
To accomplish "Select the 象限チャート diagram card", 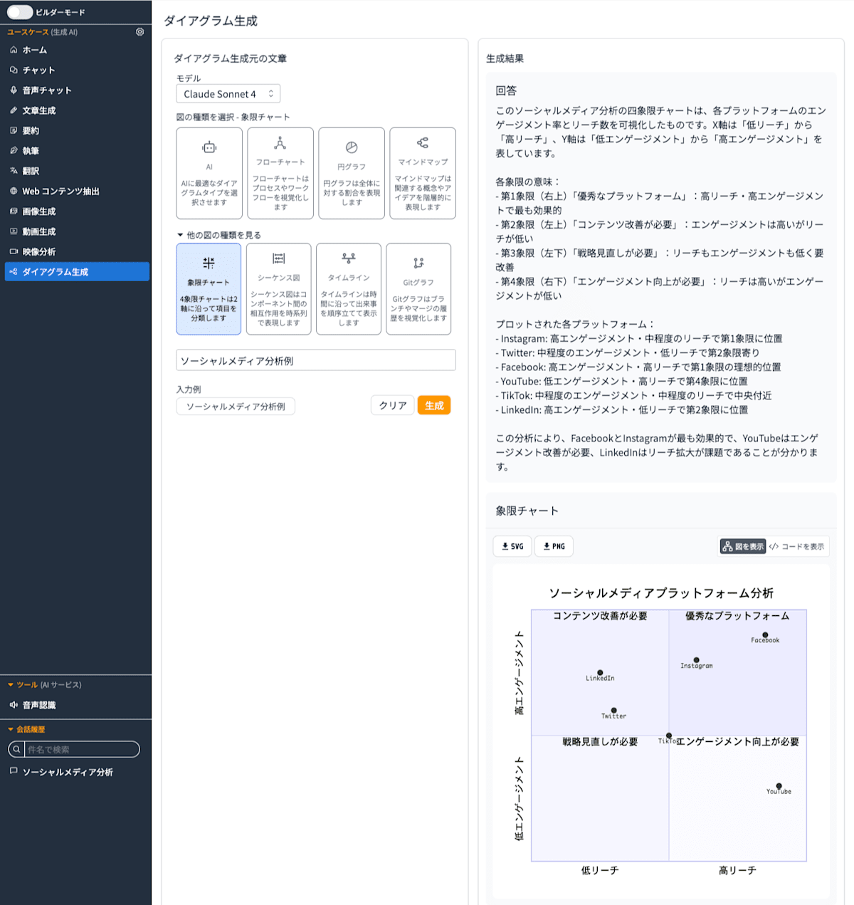I will [x=209, y=289].
